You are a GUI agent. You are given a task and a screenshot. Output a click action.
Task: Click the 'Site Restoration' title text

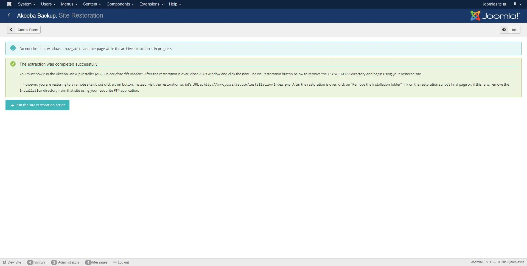tap(81, 15)
